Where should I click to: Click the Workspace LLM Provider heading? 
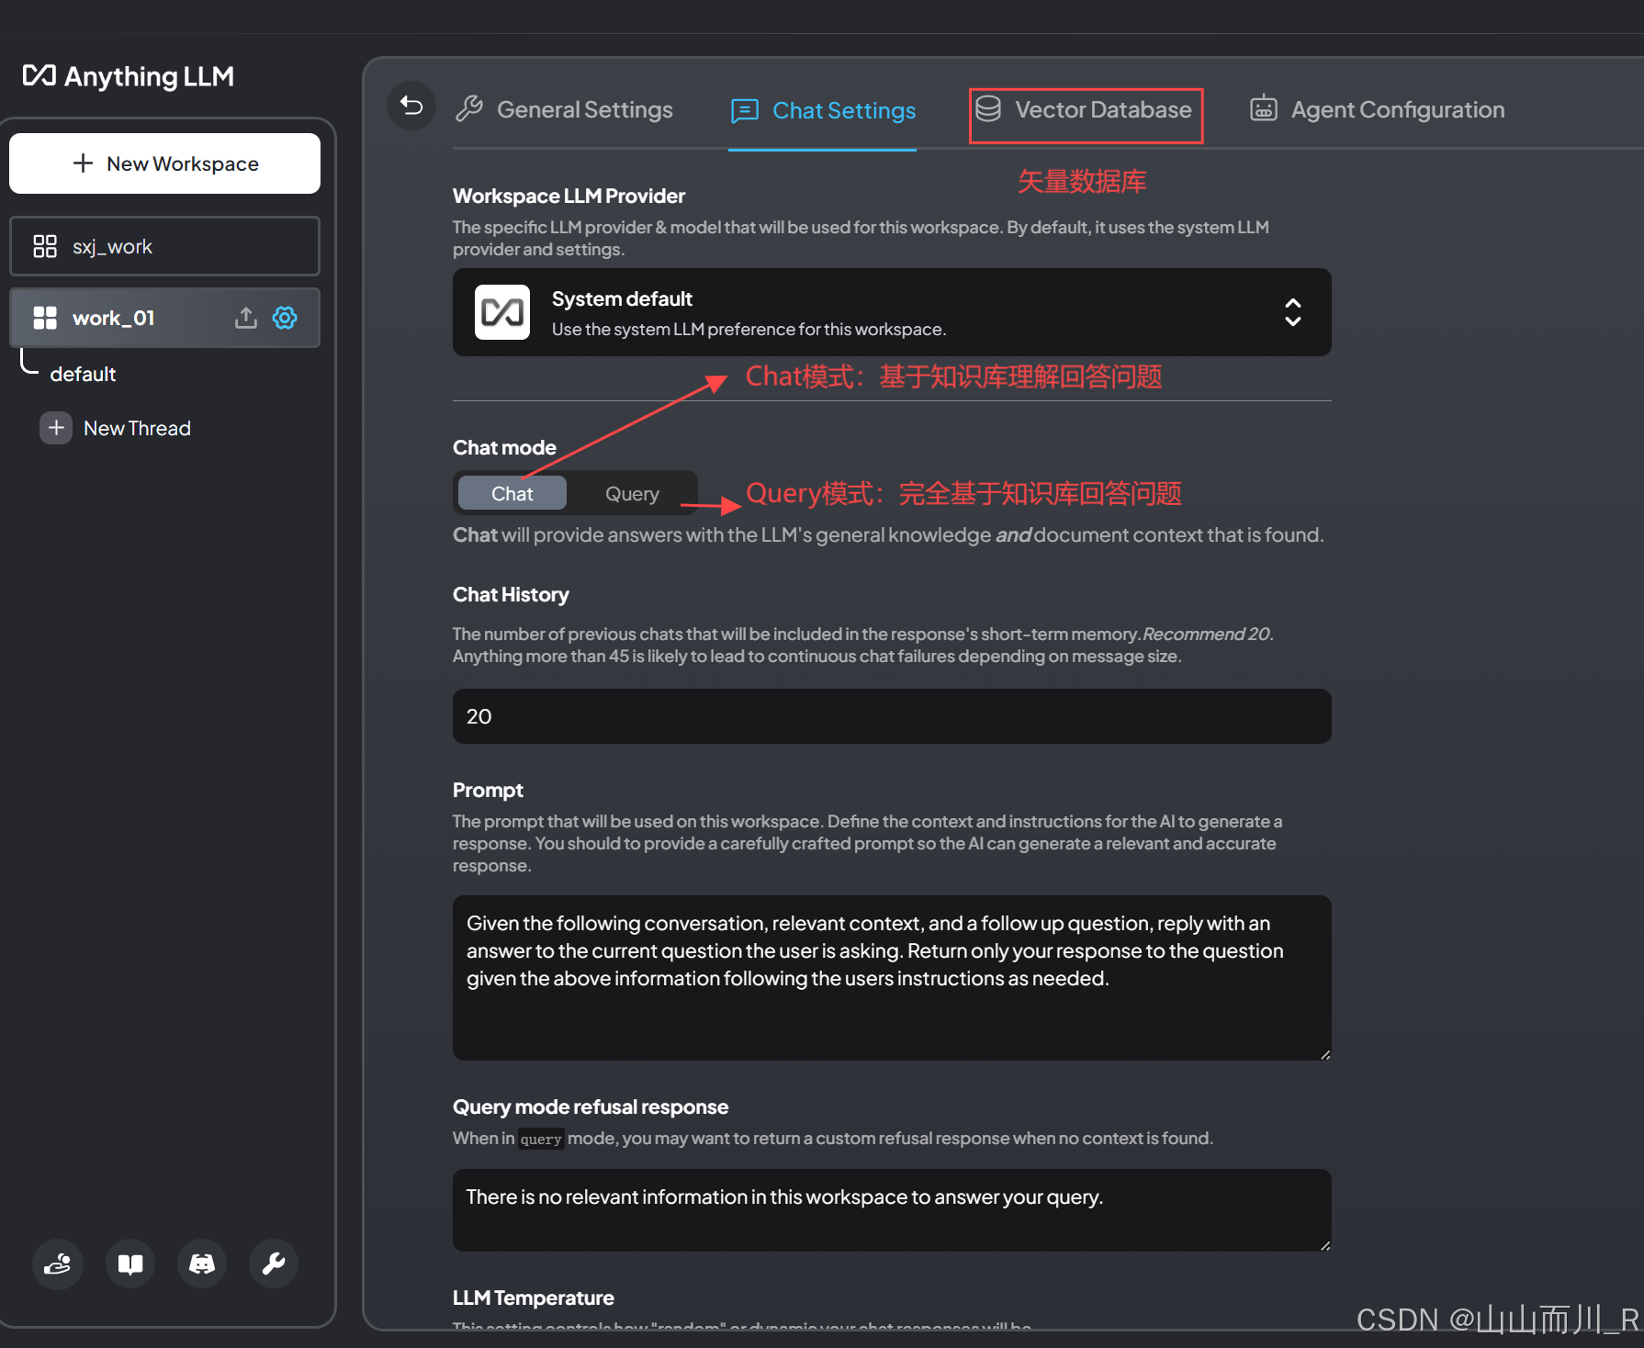569,196
